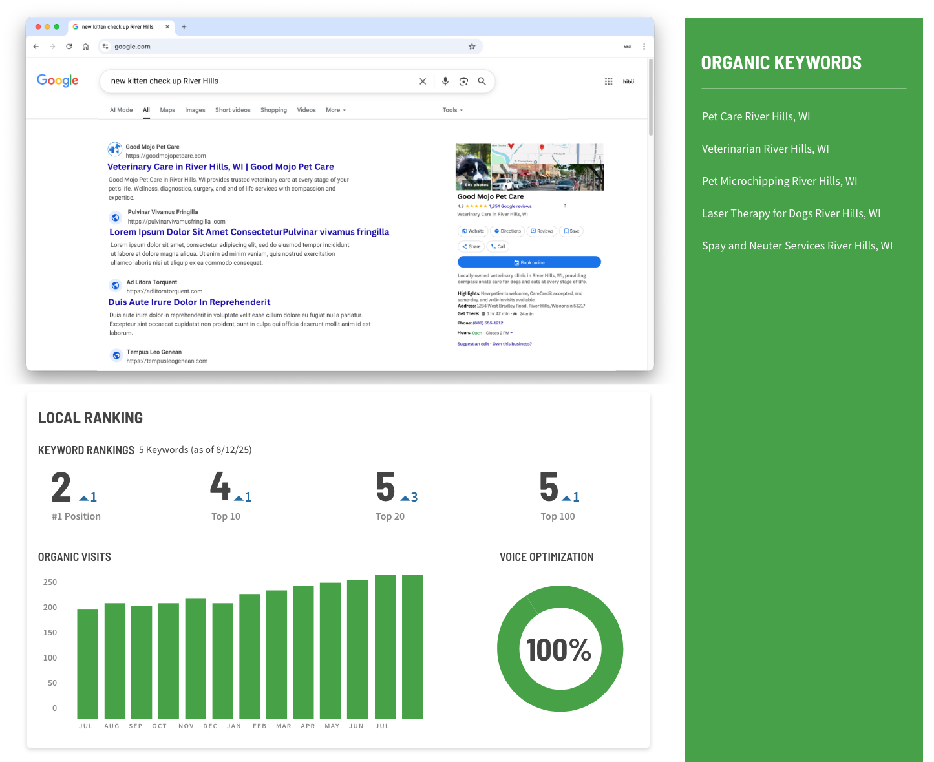Clear the search query with the X icon

coord(423,81)
